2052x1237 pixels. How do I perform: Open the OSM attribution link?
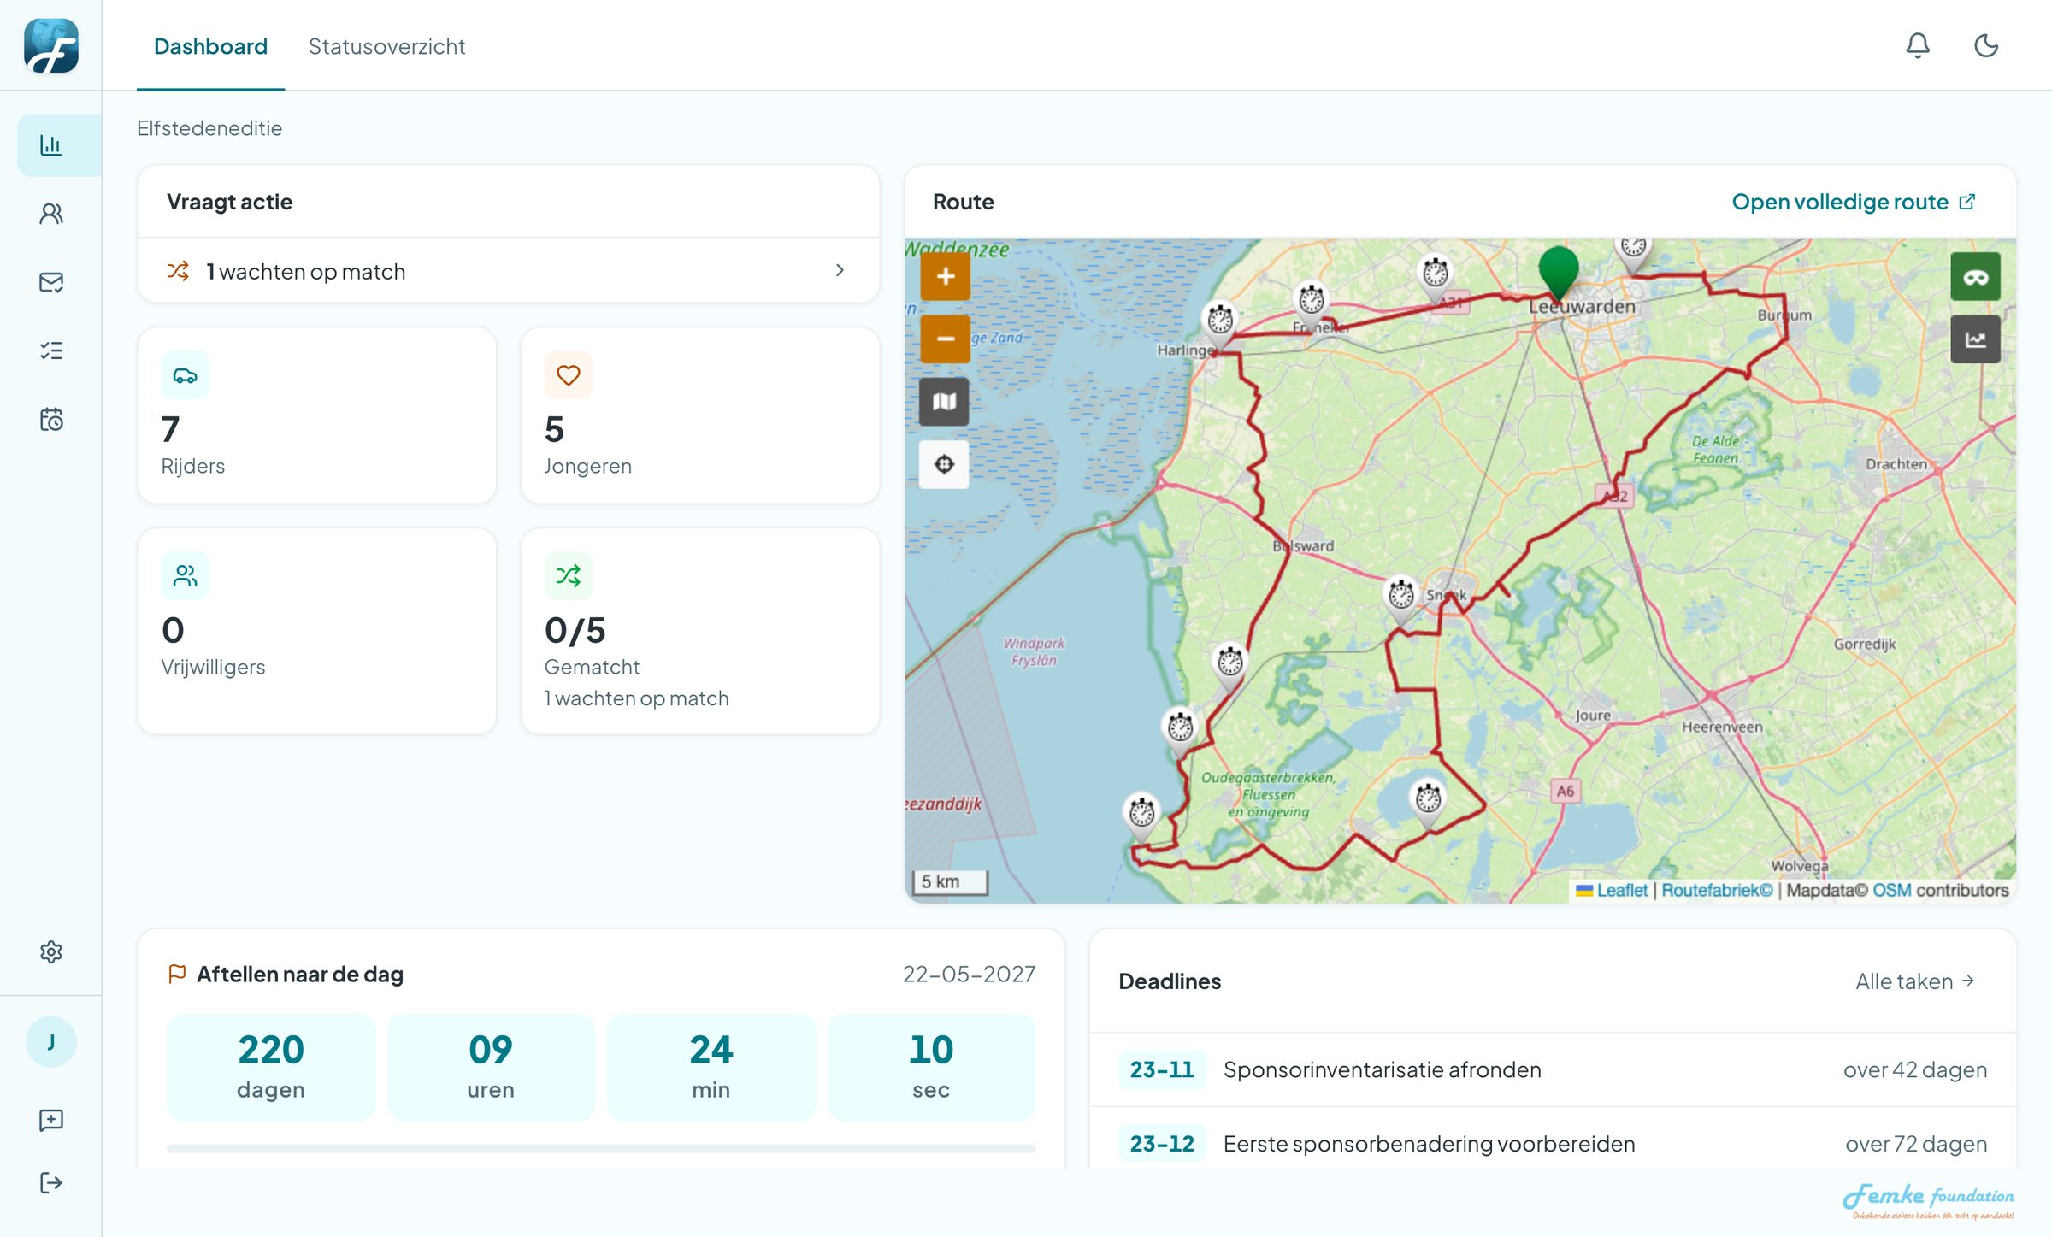1891,890
